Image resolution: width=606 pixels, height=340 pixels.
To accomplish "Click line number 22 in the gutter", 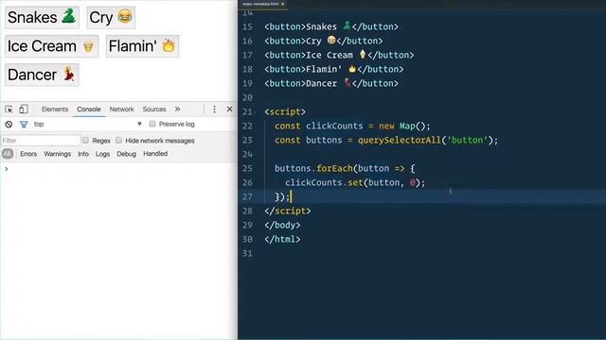I will [247, 126].
